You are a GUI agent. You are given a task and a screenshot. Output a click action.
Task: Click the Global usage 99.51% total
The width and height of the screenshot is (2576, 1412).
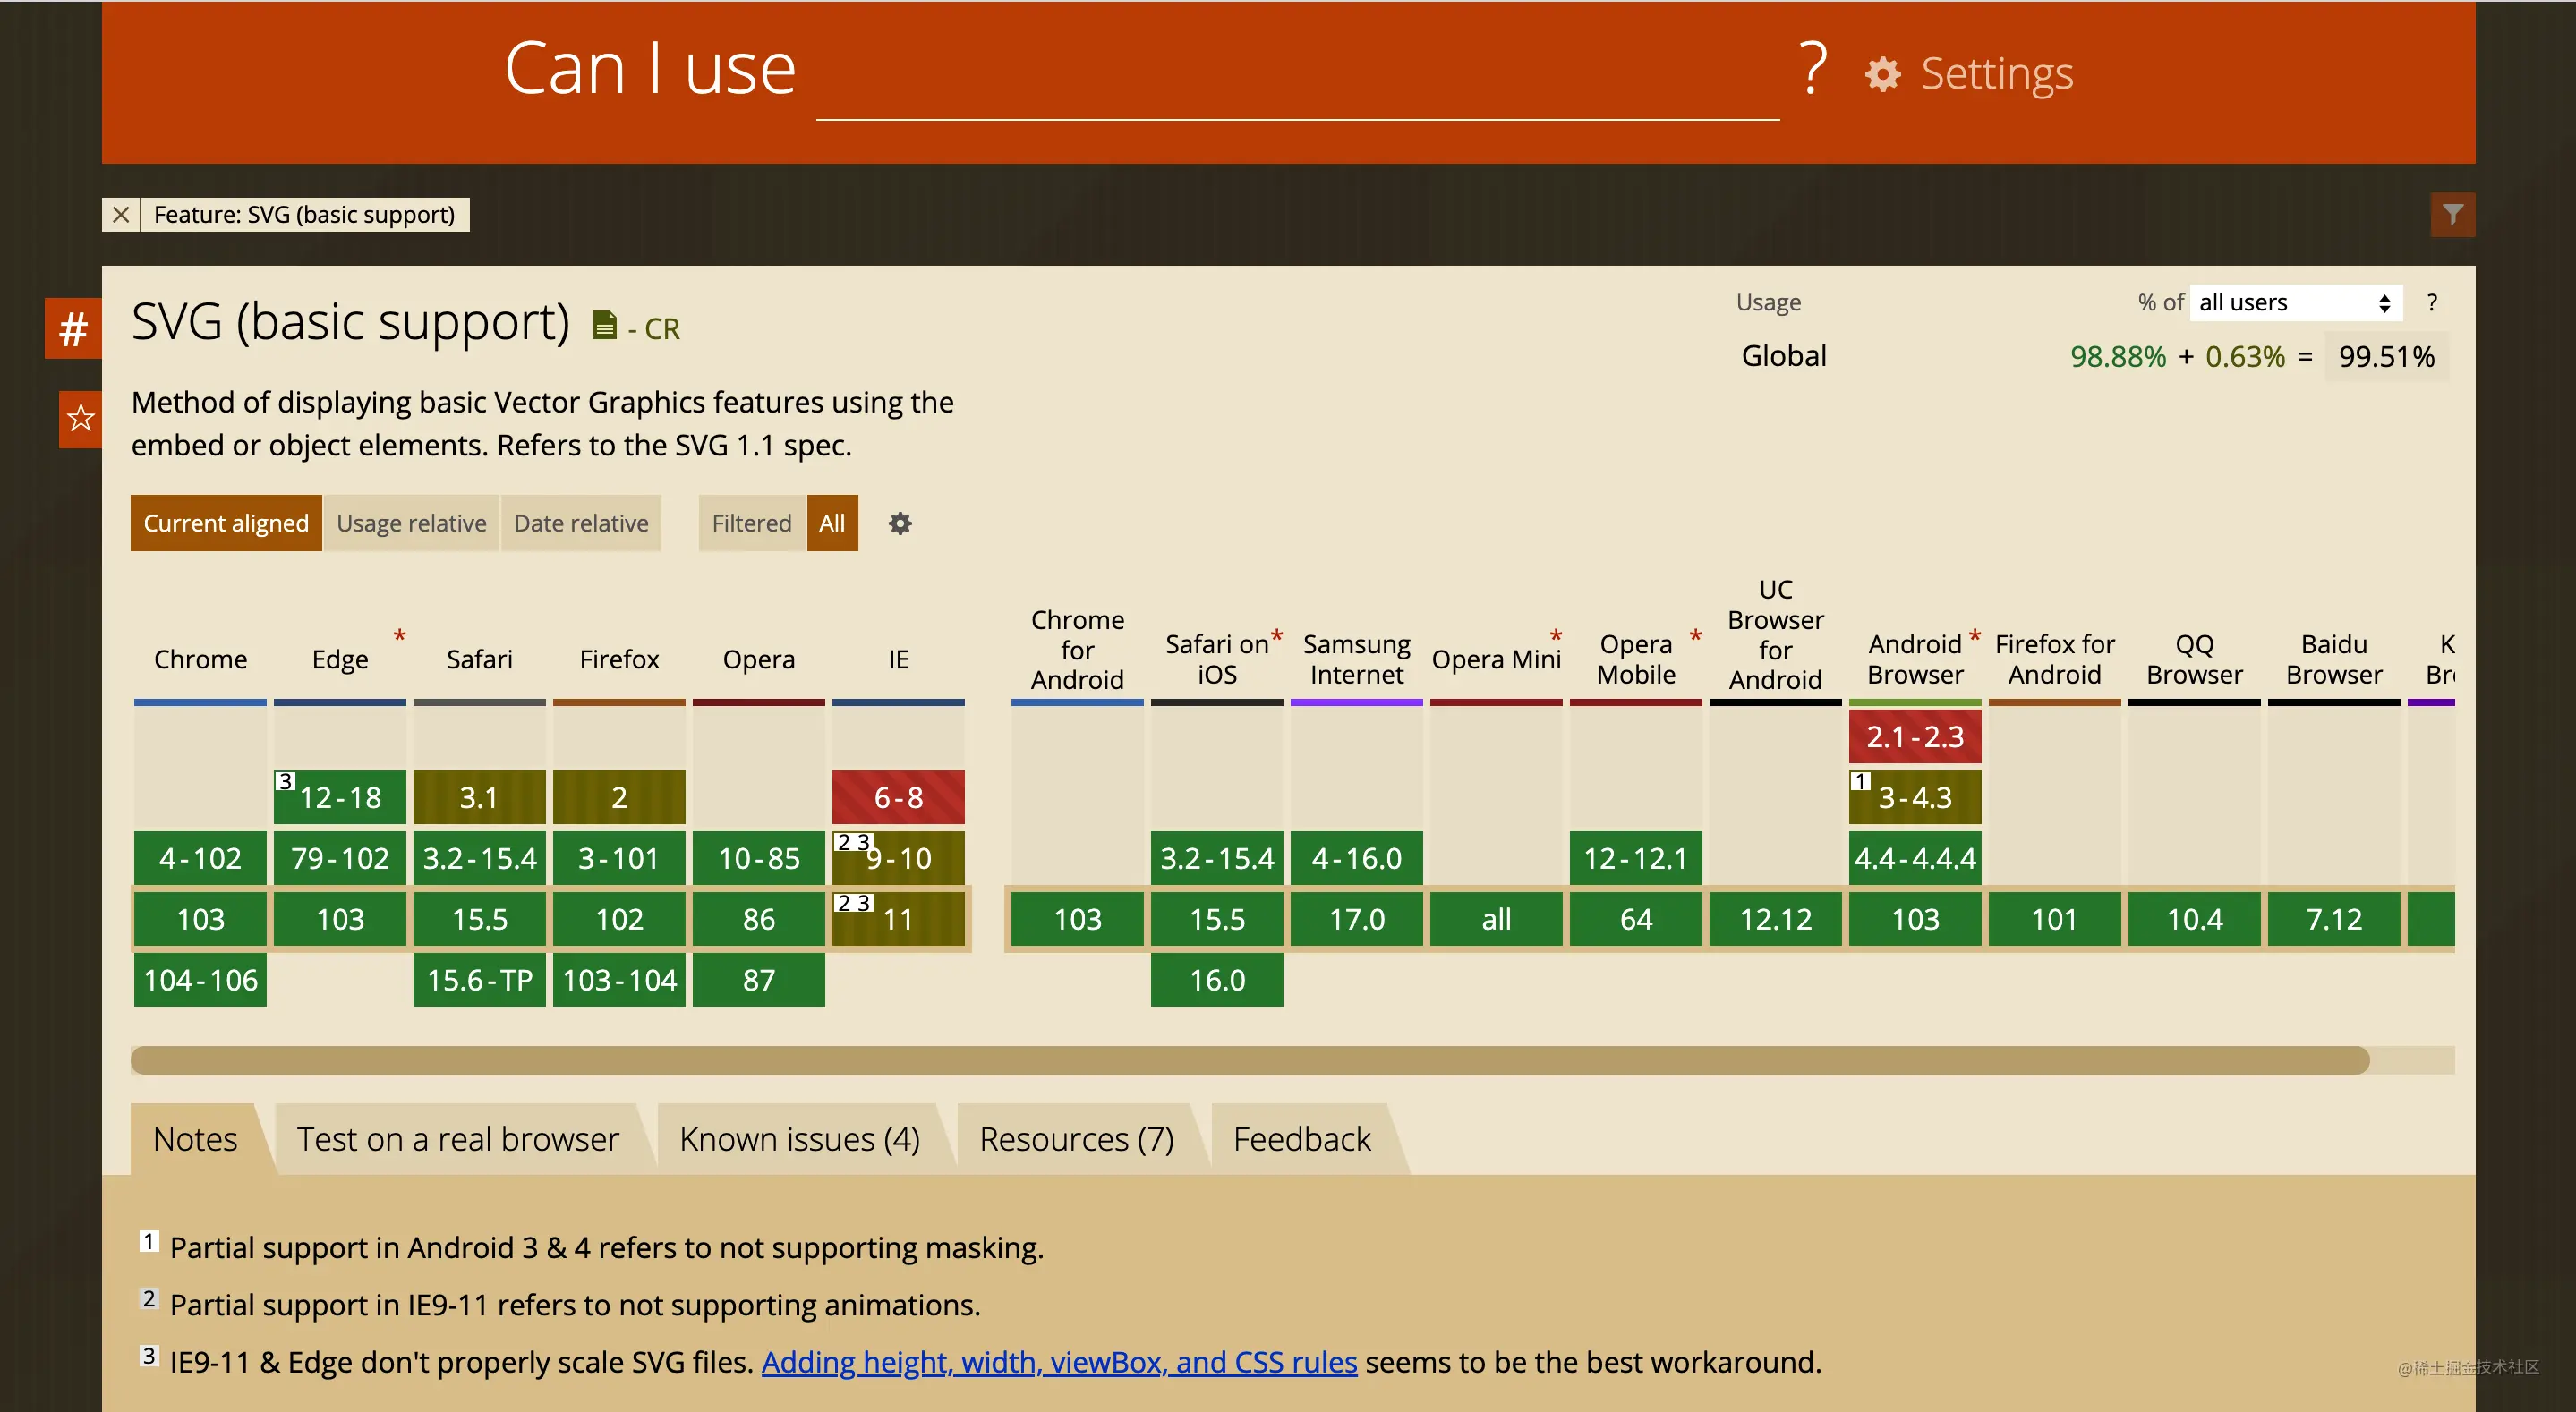[2387, 356]
